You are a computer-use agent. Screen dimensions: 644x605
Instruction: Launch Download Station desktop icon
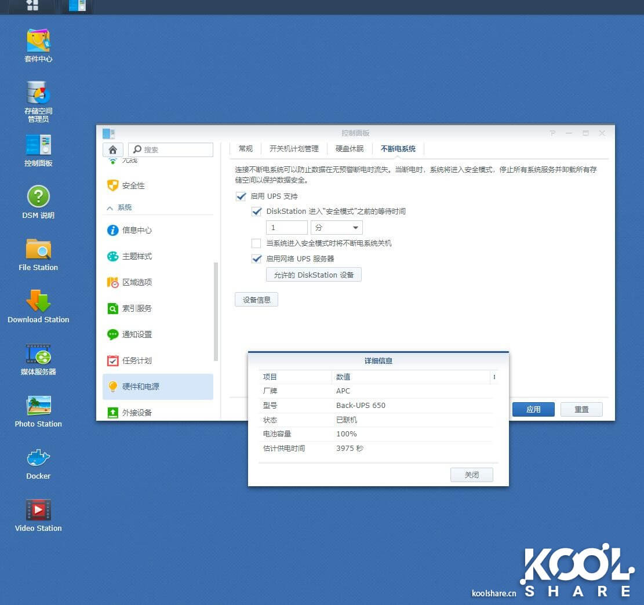click(x=38, y=302)
